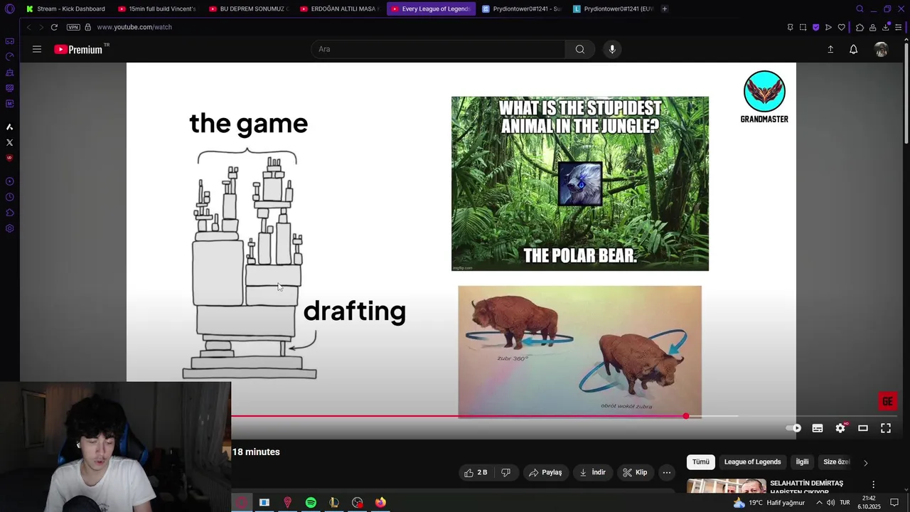This screenshot has height=512, width=910.
Task: Open Opera menu logo
Action: [x=9, y=9]
